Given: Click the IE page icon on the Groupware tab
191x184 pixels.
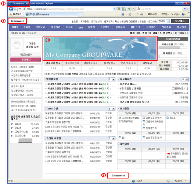Looking at the screenshot, I should [27, 14].
